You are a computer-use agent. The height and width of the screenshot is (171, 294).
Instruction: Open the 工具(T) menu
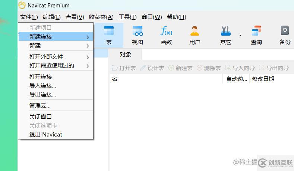click(127, 17)
